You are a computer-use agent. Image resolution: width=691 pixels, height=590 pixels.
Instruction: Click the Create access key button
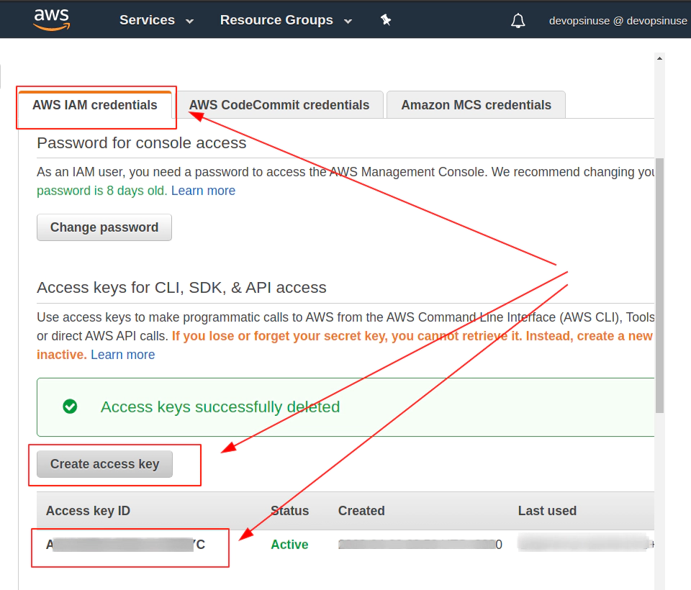pyautogui.click(x=105, y=464)
